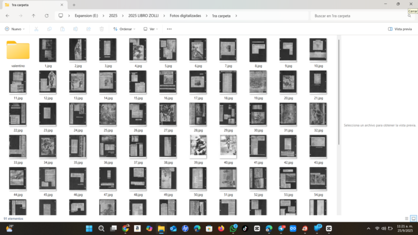The image size is (418, 235).
Task: Click the 44.jpg file name label
Action: click(x=18, y=195)
